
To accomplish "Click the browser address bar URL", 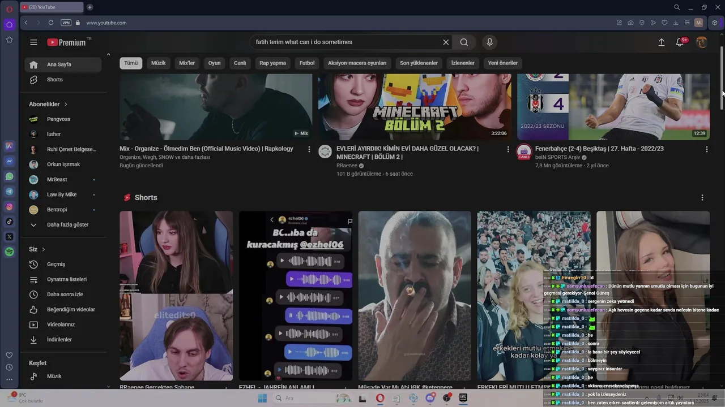I will 106,23.
